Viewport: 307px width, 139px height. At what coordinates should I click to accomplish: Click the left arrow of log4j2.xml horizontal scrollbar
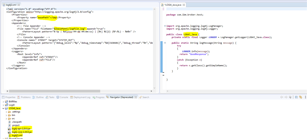click(7, 91)
